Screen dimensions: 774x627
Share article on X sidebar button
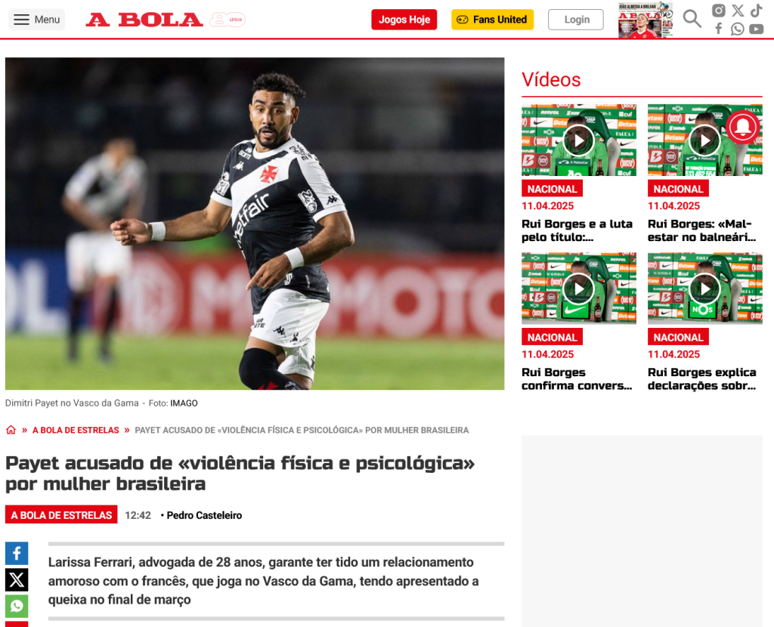pyautogui.click(x=17, y=579)
